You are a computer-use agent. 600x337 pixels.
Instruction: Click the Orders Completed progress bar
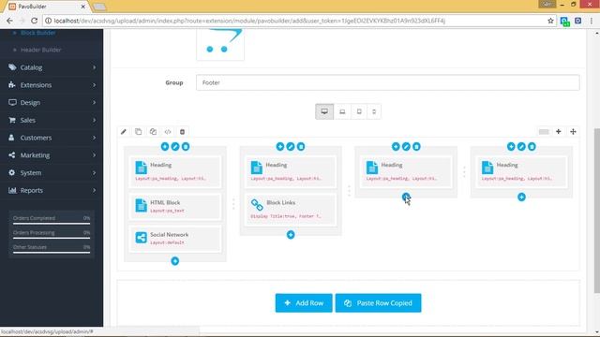pos(52,224)
